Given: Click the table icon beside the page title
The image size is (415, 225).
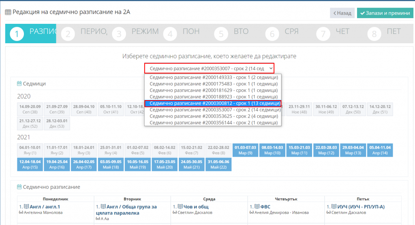Looking at the screenshot, I should coord(8,12).
